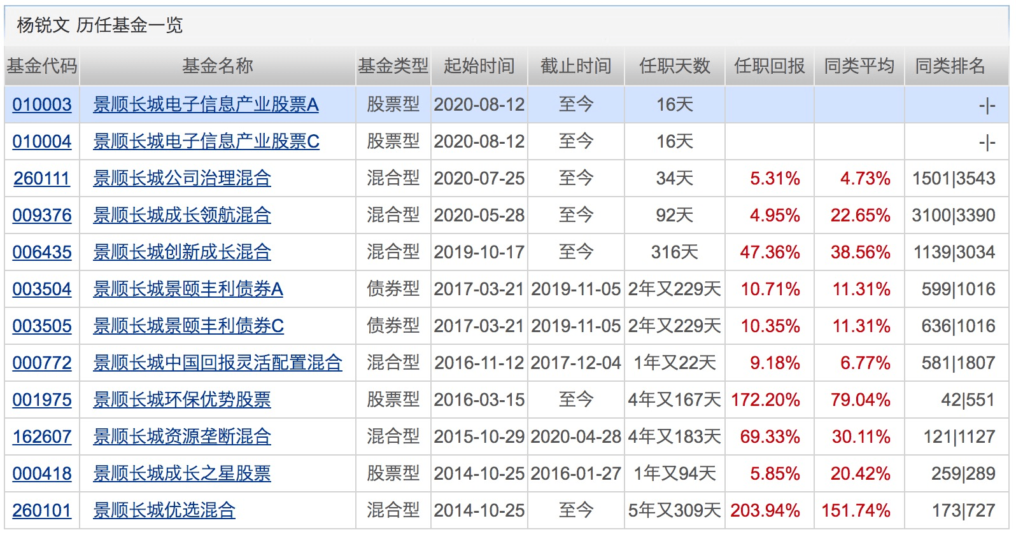Select tenure cell 92天
This screenshot has height=537, width=1016.
(x=675, y=215)
